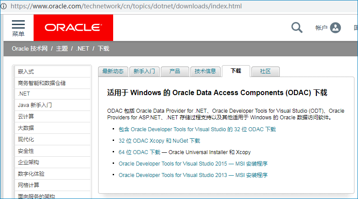This screenshot has height=199, width=358.
Task: Open .NET breadcrumb link
Action: 83,49
